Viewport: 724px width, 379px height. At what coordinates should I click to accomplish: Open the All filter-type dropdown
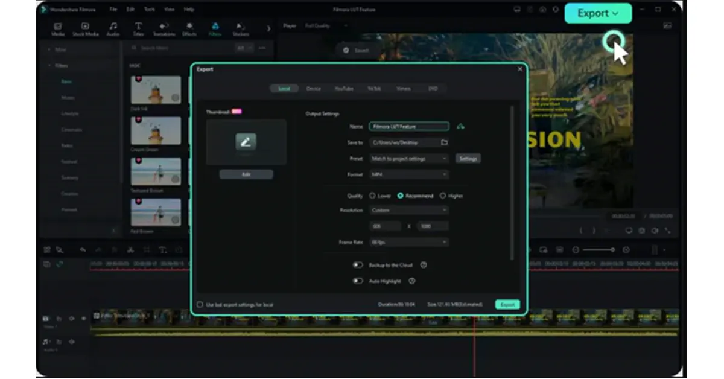[243, 48]
